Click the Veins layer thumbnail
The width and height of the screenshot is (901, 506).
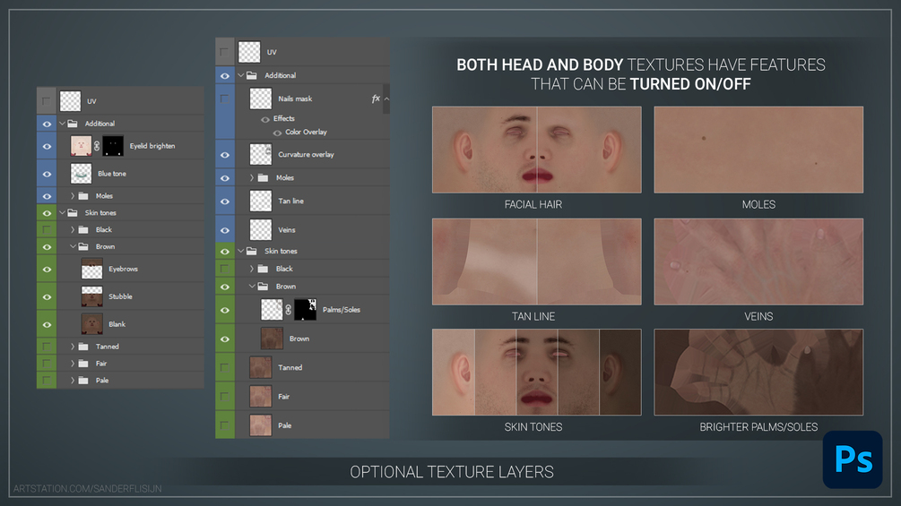[x=260, y=229]
